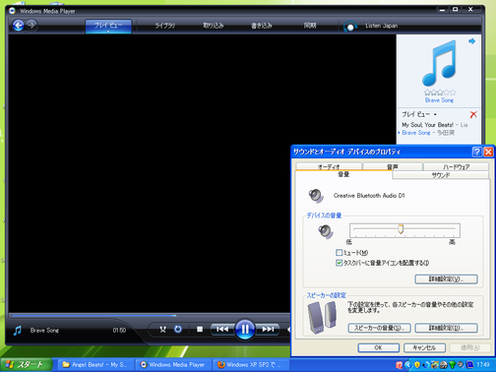Adjust the device volume slider thumb
496x372 pixels.
coord(401,229)
